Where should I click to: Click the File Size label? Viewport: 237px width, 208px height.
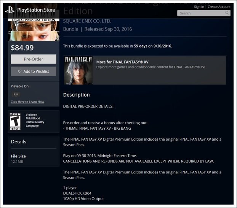18,156
